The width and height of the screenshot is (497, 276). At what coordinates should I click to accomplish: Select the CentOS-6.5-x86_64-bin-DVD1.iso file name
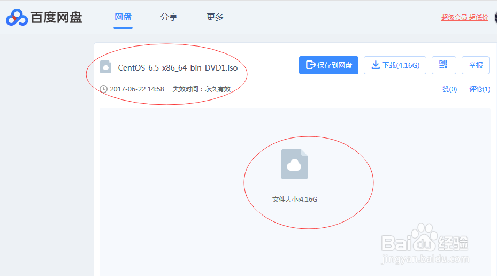pyautogui.click(x=178, y=68)
